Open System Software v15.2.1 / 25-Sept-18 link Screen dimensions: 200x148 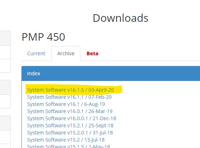70,126
